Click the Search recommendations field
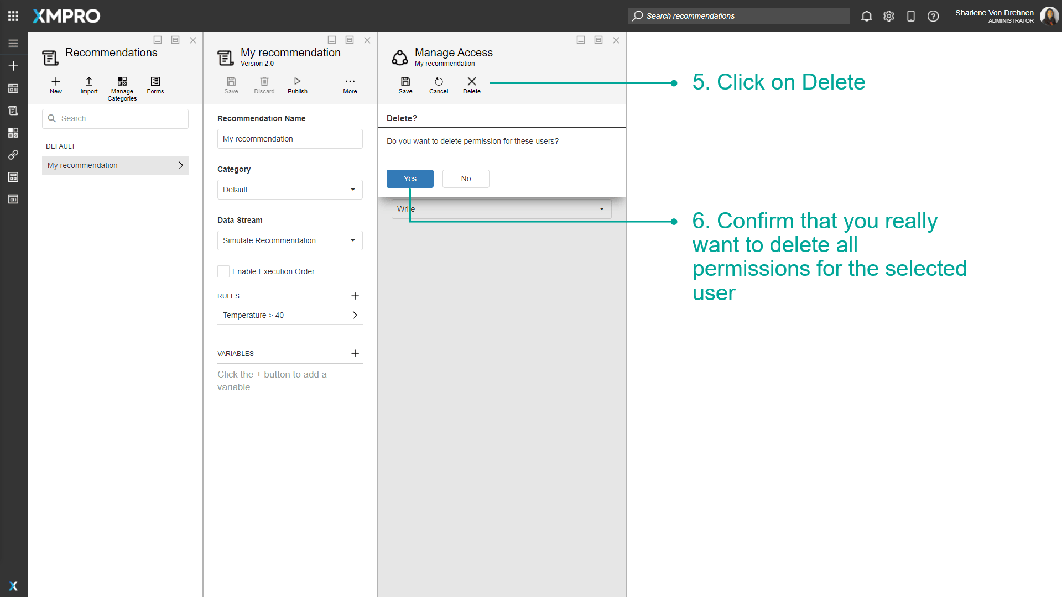The image size is (1062, 597). pyautogui.click(x=738, y=16)
